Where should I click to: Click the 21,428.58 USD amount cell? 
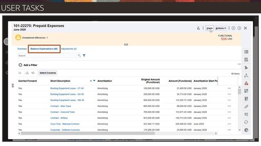click(184, 88)
